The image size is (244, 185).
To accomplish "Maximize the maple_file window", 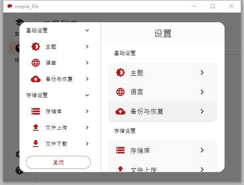I will [213, 6].
